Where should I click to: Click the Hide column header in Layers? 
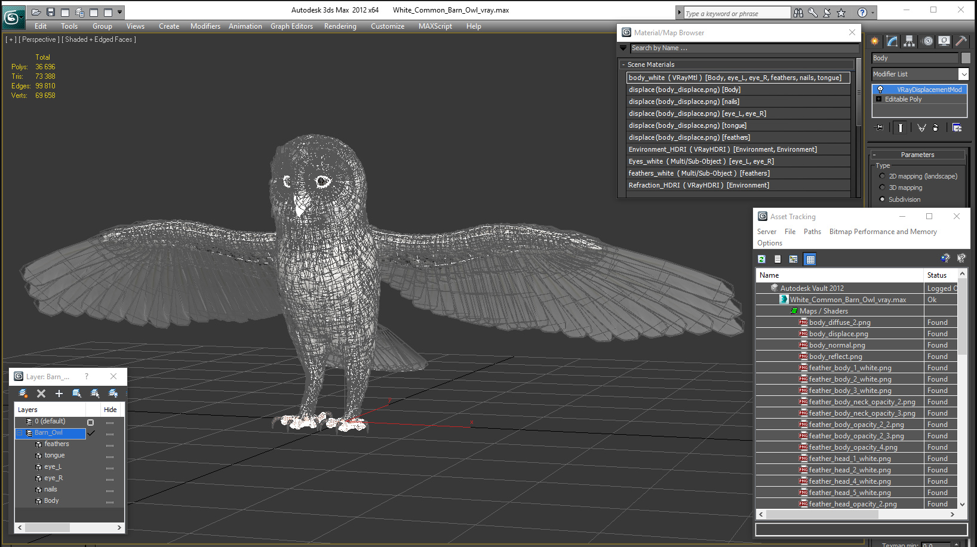point(110,410)
